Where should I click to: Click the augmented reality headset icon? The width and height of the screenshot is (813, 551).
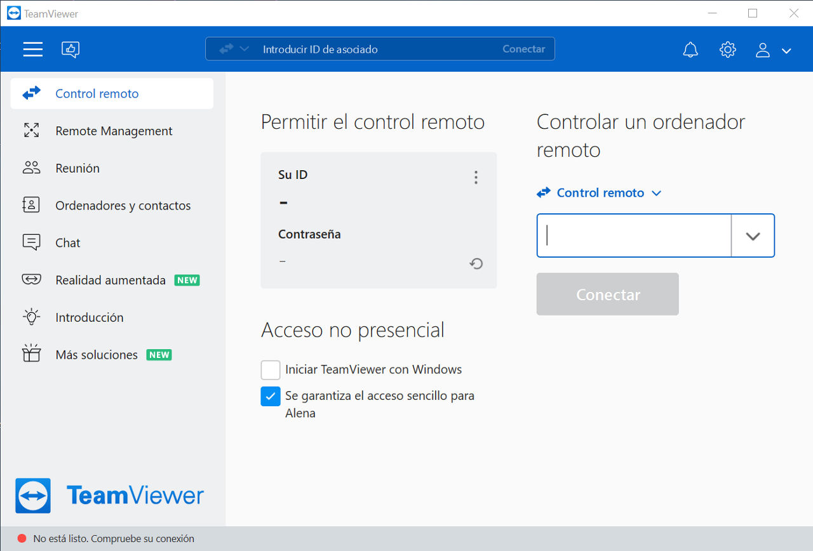(x=31, y=280)
